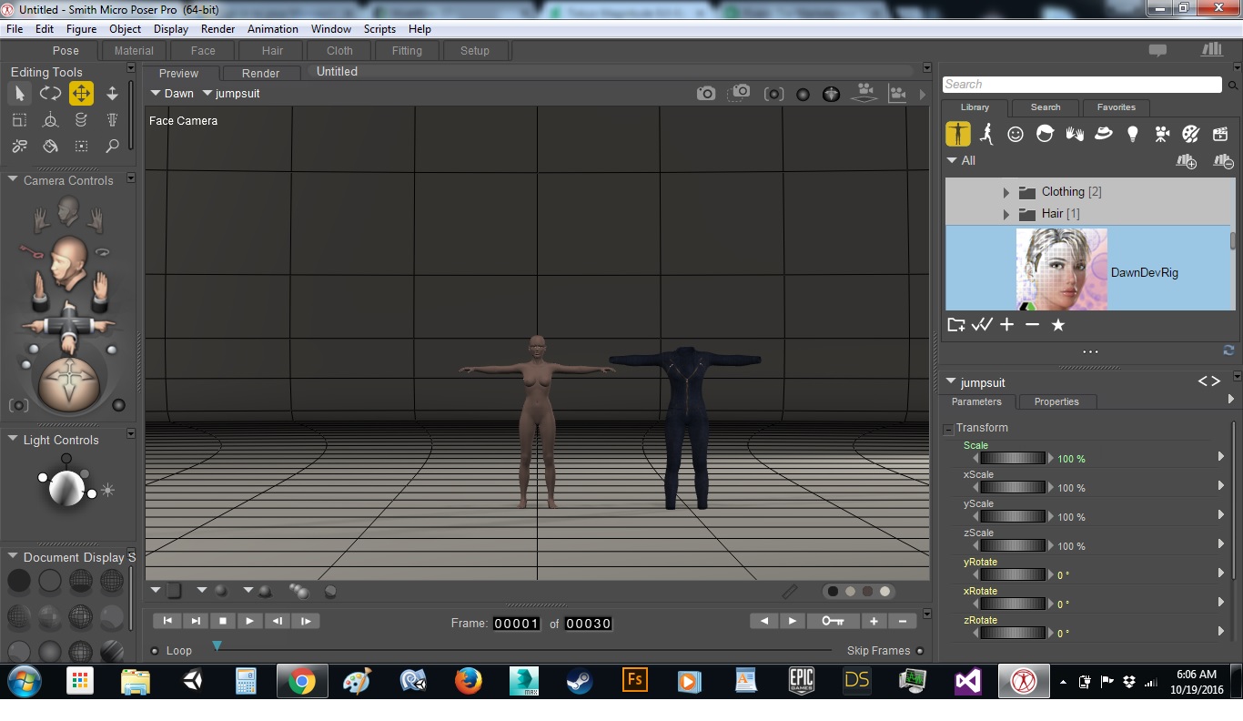Open the Poses category in Library

tap(986, 135)
